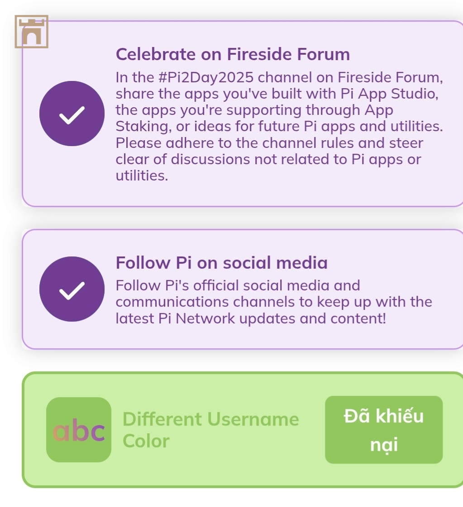Tap the rainbow 'abc' letters sample

(79, 431)
